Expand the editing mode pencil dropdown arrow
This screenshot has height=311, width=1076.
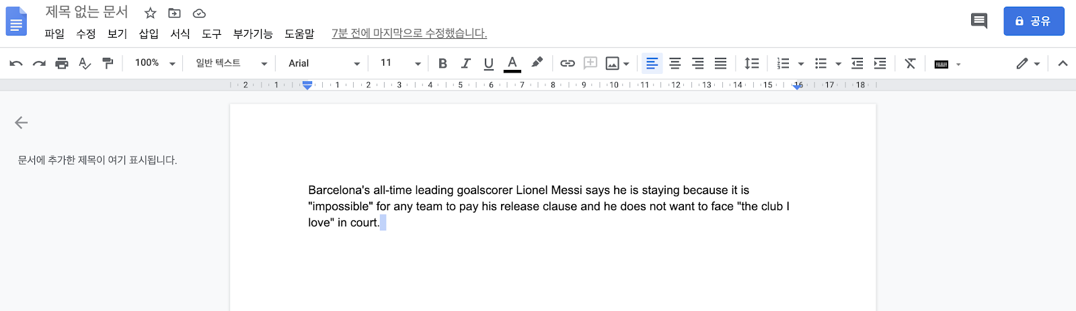(x=1037, y=64)
